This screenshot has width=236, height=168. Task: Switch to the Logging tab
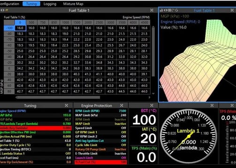coord(50,4)
